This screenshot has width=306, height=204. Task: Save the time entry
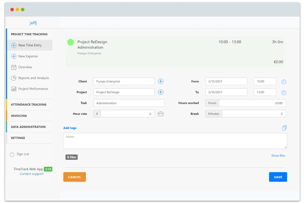click(x=278, y=177)
